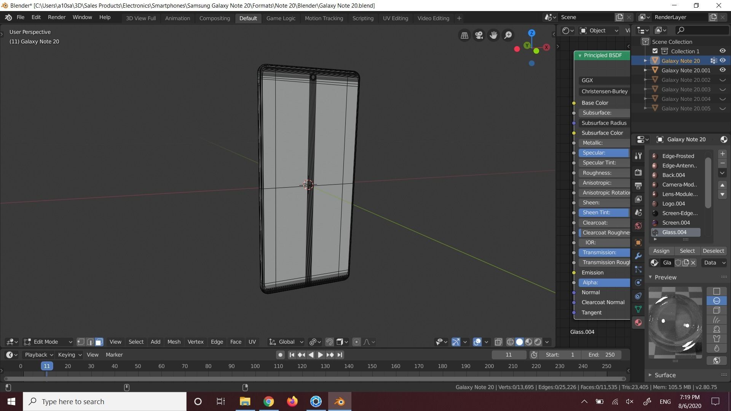
Task: Hide Galaxy Note 20.001 in outliner
Action: 722,70
